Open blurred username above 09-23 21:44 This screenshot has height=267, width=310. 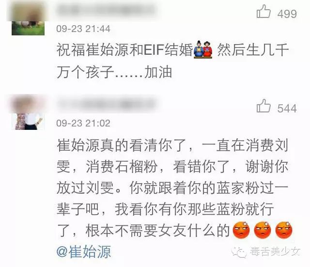(107, 10)
